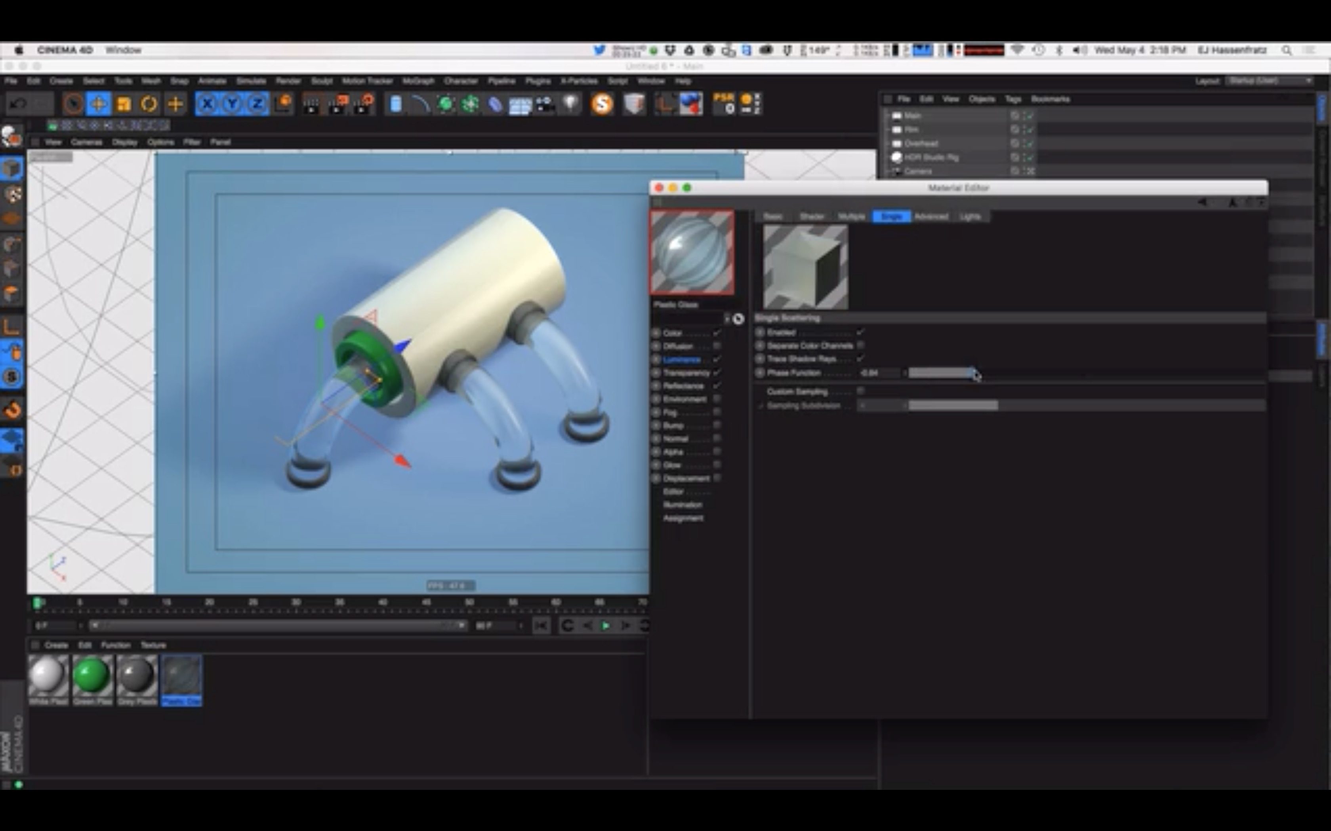Toggle Z-axis lock button
Image resolution: width=1331 pixels, height=831 pixels.
257,104
